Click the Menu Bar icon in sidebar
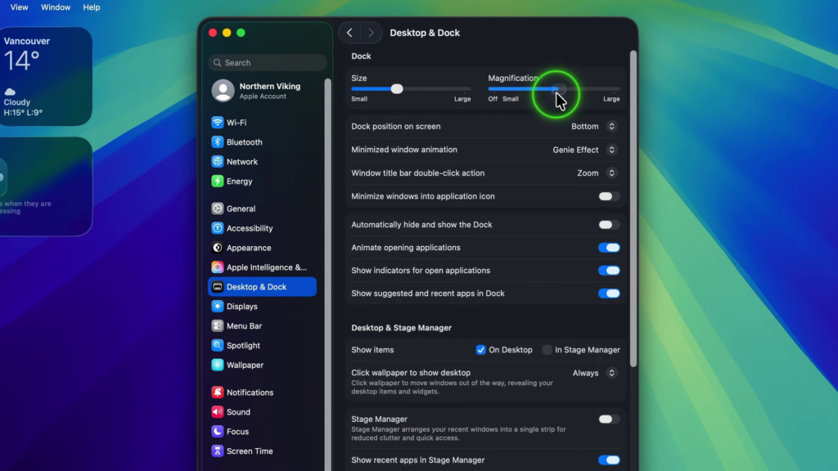 [x=217, y=325]
